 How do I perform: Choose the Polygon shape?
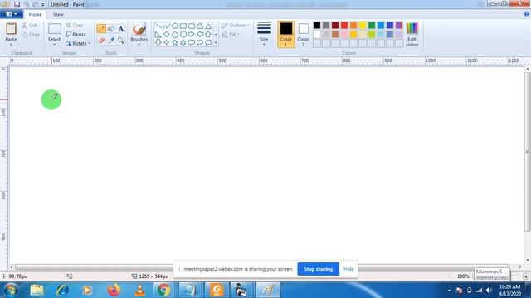200,26
